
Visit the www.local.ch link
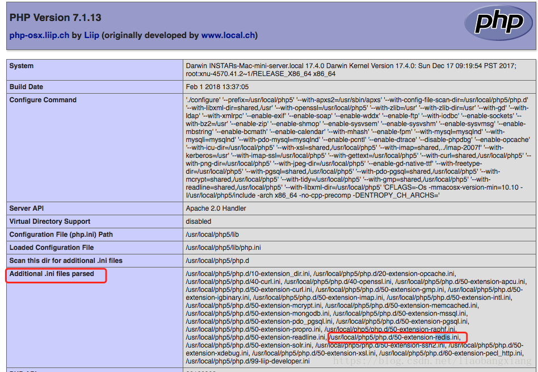point(228,35)
